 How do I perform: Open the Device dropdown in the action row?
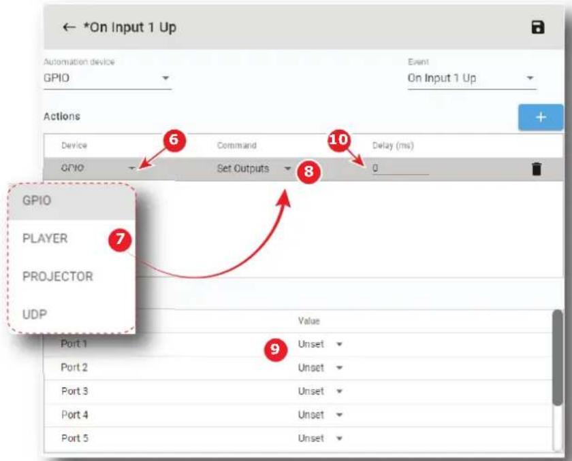tap(98, 168)
